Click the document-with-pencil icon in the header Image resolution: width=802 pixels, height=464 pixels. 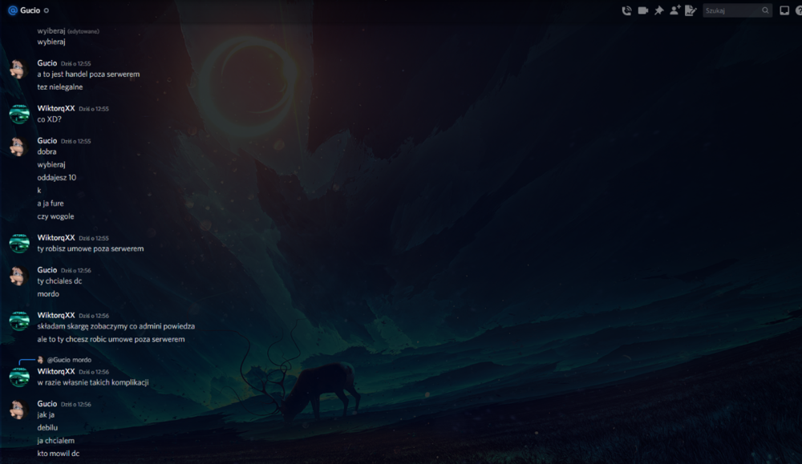click(691, 10)
